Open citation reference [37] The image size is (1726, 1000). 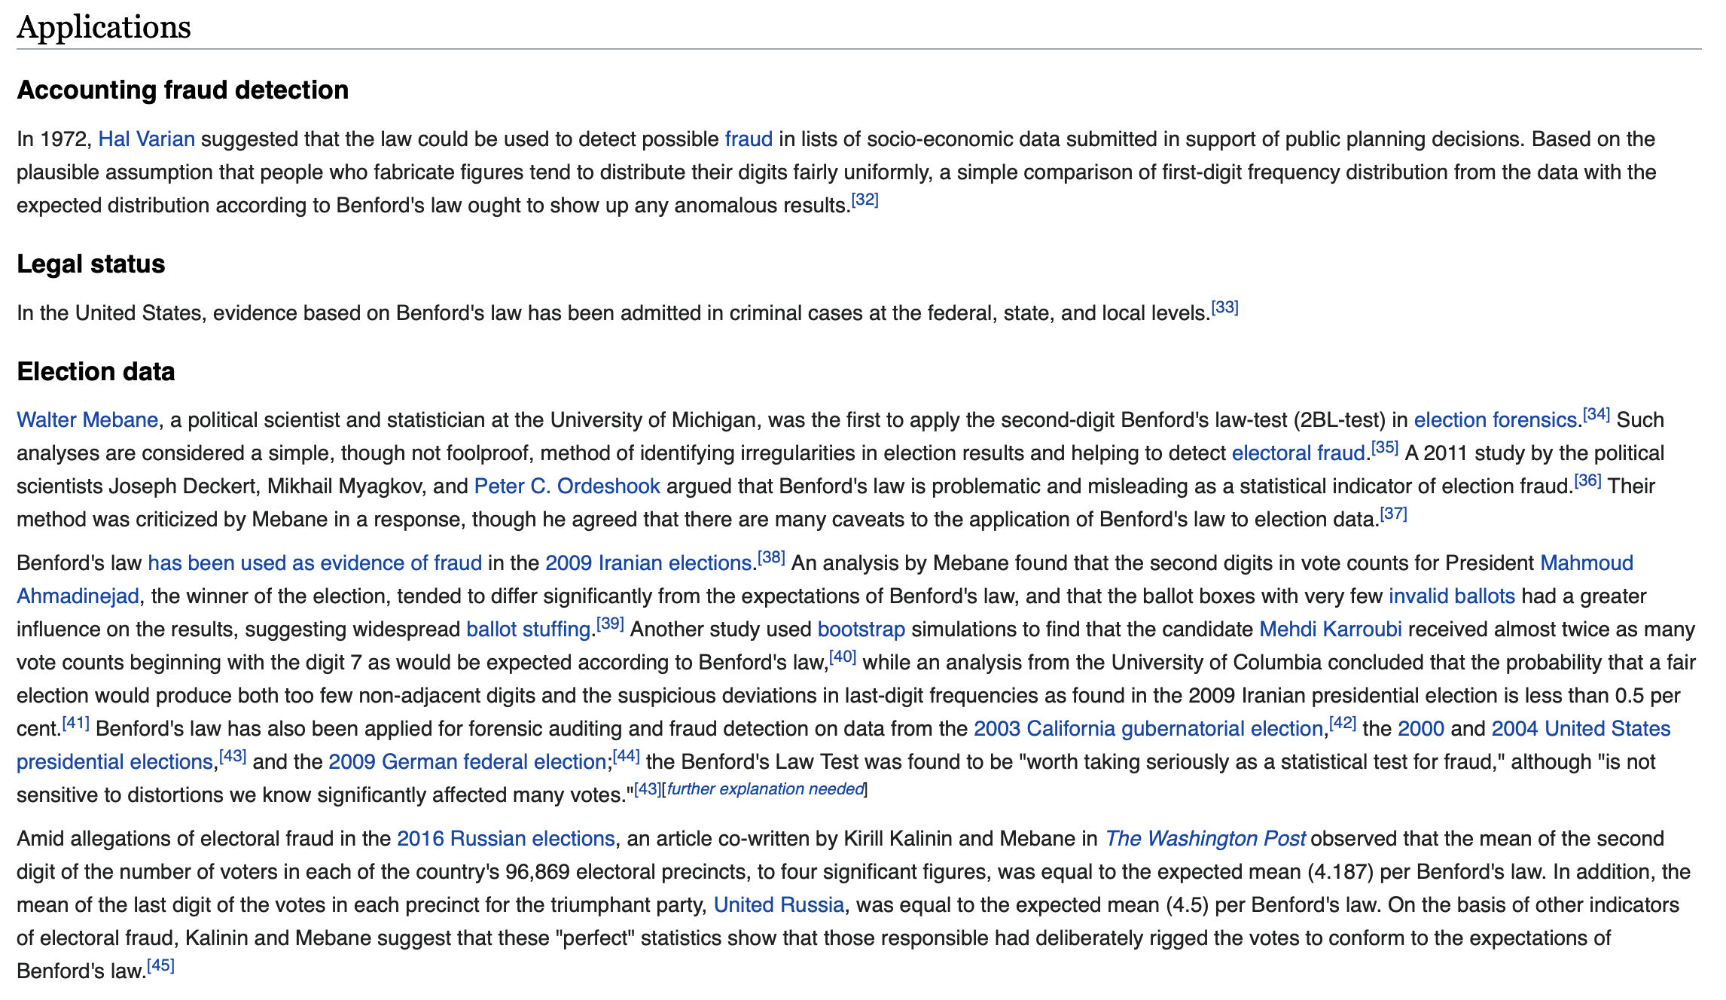(x=1394, y=514)
